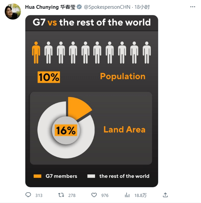
Task: Click the blue verified badge icon
Action: tap(79, 7)
